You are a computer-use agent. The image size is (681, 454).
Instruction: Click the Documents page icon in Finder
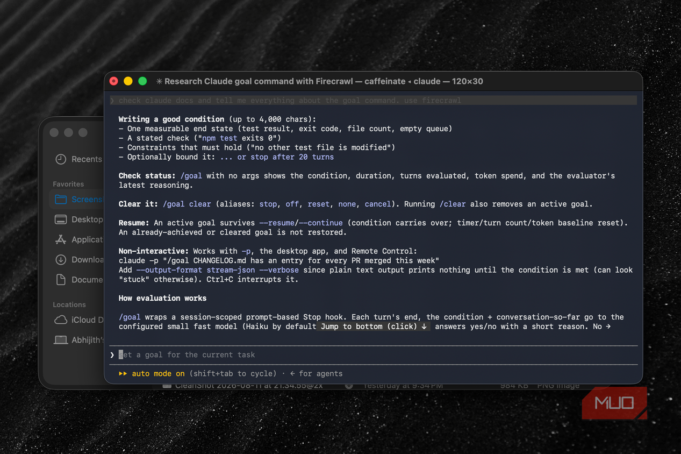tap(61, 280)
